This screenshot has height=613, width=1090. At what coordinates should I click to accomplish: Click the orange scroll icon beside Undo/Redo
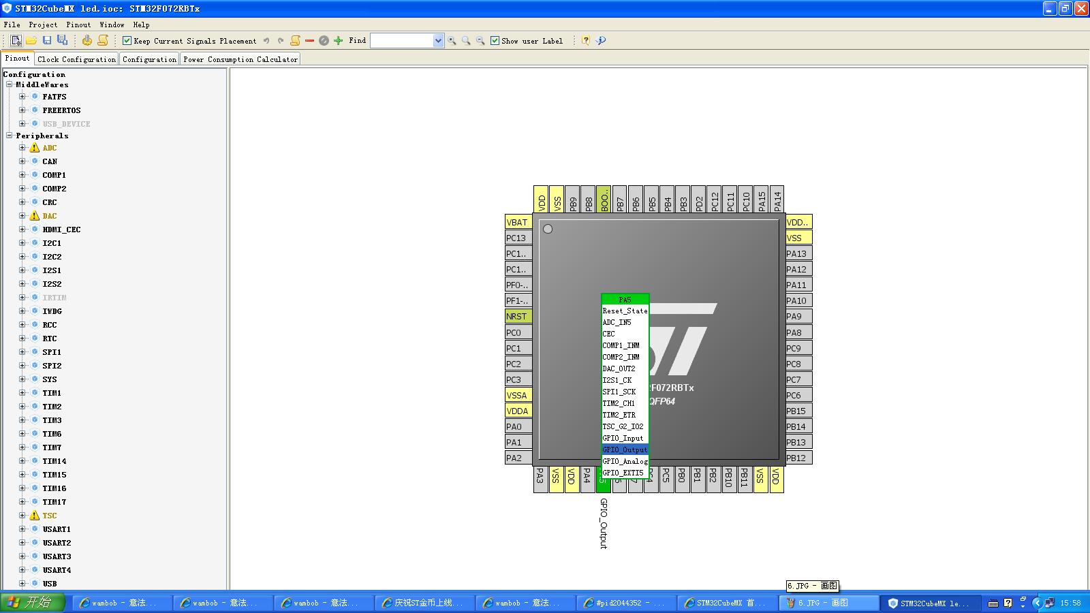295,41
